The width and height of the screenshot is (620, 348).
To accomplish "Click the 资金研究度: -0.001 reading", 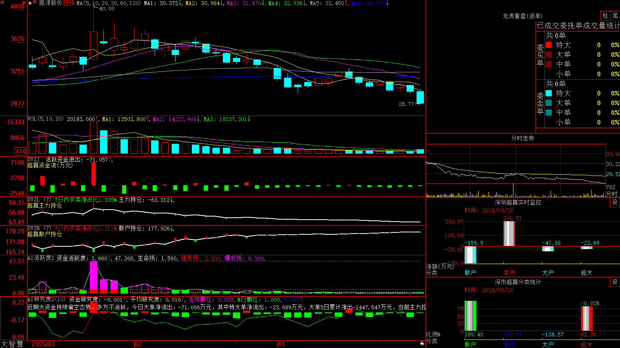I will point(98,299).
